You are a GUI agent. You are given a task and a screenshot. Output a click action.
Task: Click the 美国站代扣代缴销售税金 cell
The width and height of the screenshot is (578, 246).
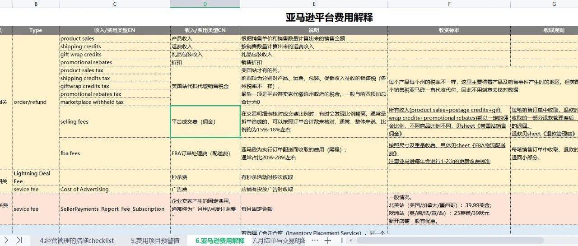click(x=205, y=86)
